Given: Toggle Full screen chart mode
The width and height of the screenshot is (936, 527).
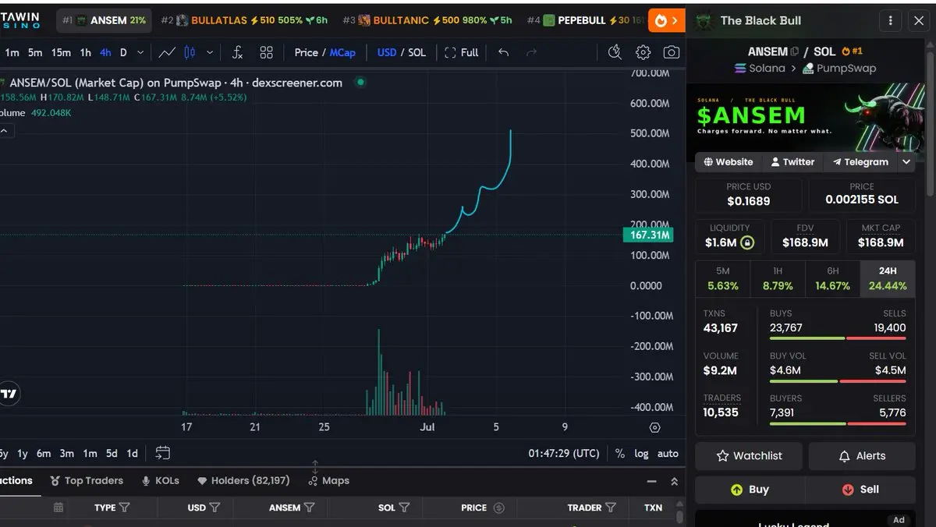Looking at the screenshot, I should point(461,52).
